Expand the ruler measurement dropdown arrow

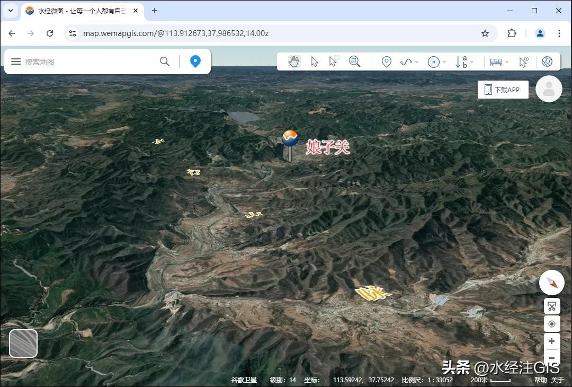507,62
